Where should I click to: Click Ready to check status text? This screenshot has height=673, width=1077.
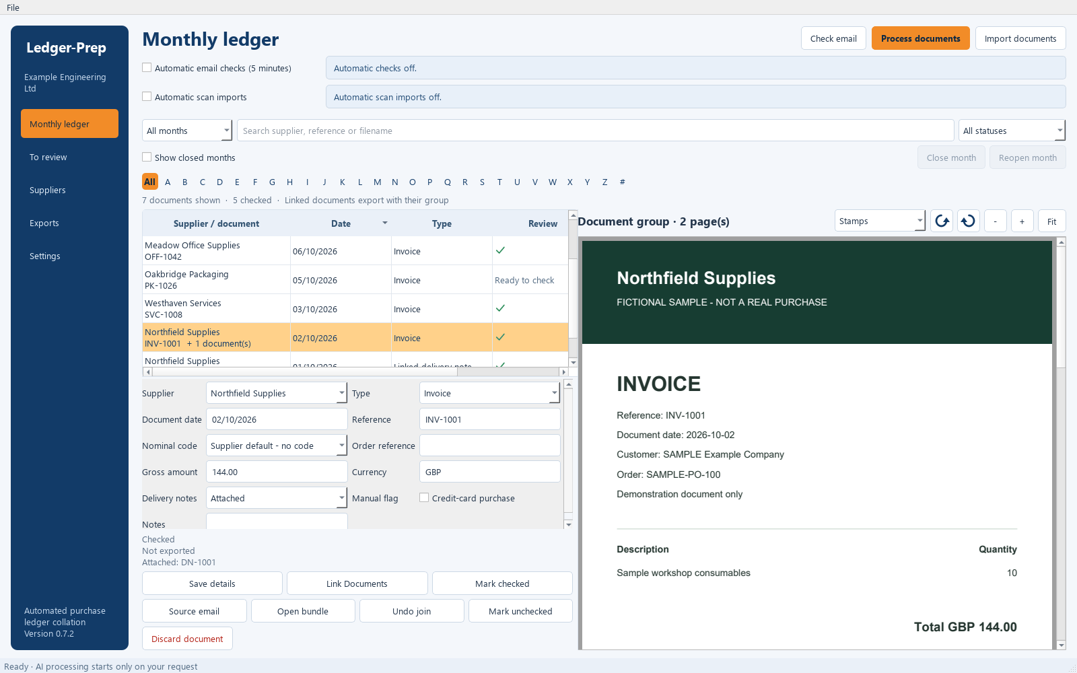pyautogui.click(x=524, y=280)
